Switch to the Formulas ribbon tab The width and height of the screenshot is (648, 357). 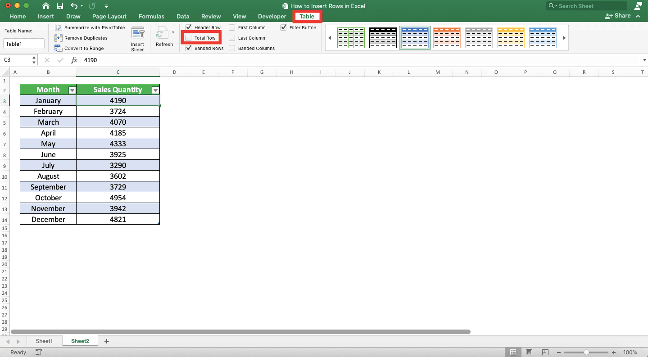point(151,16)
